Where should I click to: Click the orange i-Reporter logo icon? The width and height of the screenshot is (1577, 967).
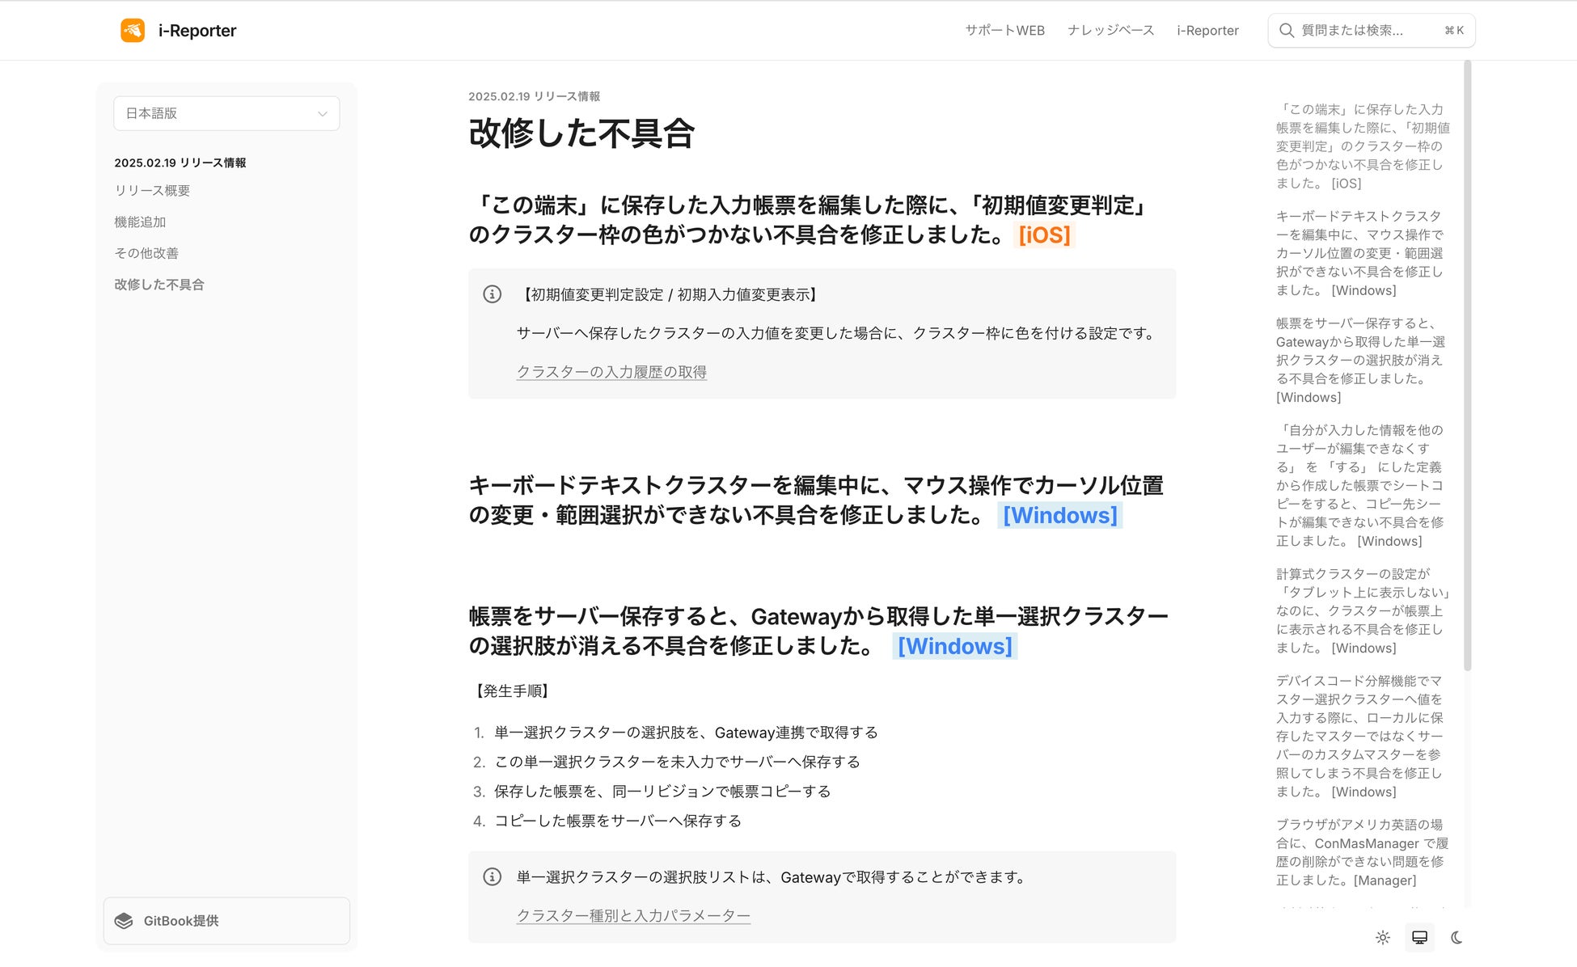click(x=133, y=31)
